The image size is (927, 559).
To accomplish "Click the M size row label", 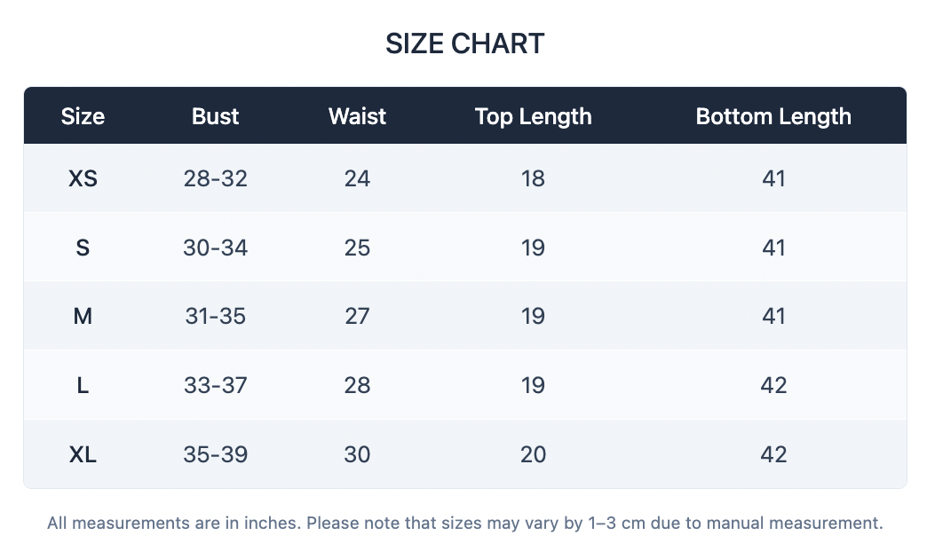I will coord(83,316).
